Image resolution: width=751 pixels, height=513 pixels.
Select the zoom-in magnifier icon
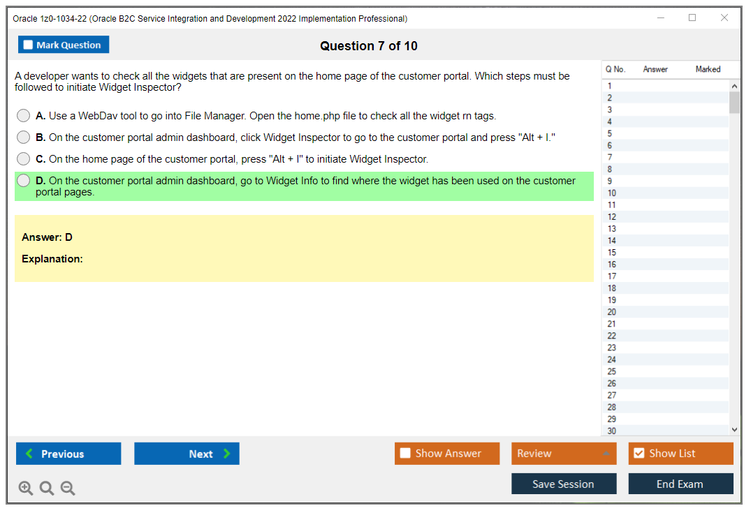[25, 488]
